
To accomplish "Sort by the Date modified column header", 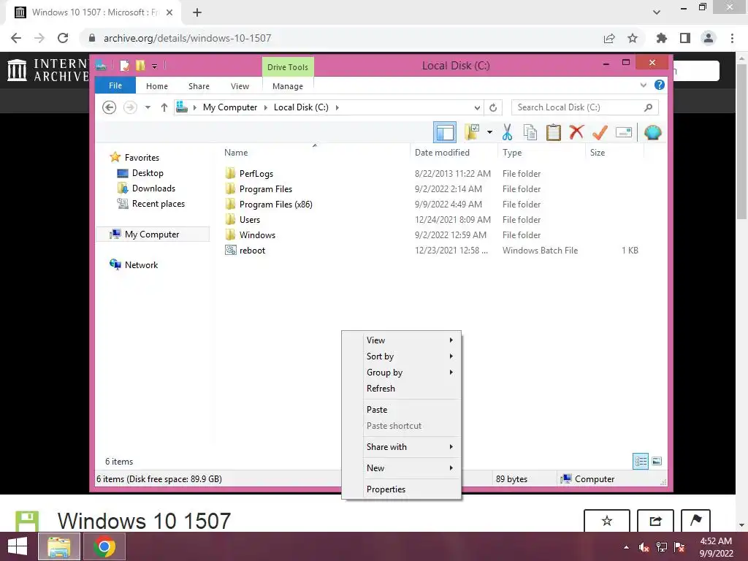I will pyautogui.click(x=454, y=153).
